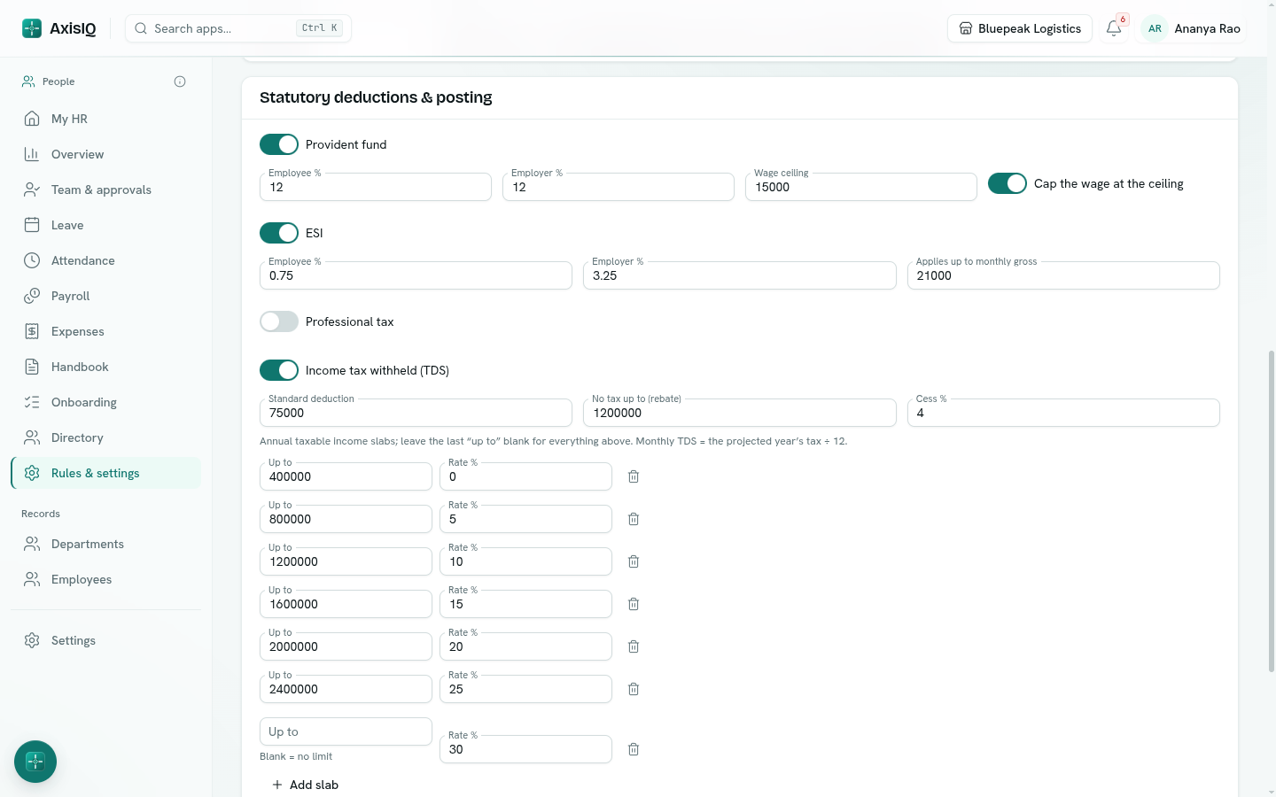Toggle Income tax withheld (TDS)
The width and height of the screenshot is (1276, 797).
[279, 370]
